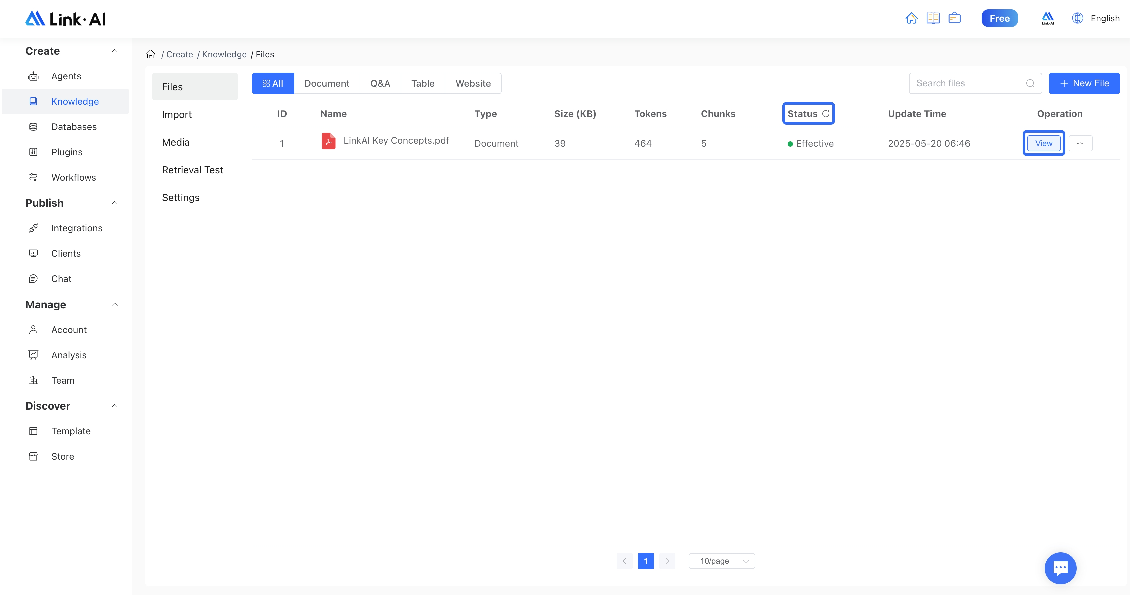Image resolution: width=1130 pixels, height=595 pixels.
Task: Refresh the Status column
Action: click(x=825, y=114)
